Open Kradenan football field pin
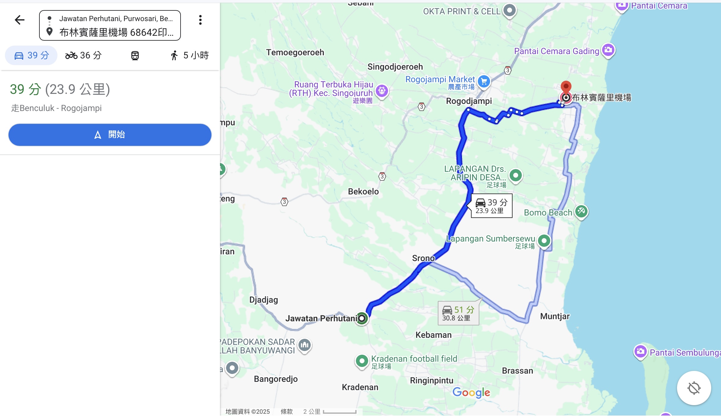Image resolution: width=721 pixels, height=418 pixels. tap(362, 362)
